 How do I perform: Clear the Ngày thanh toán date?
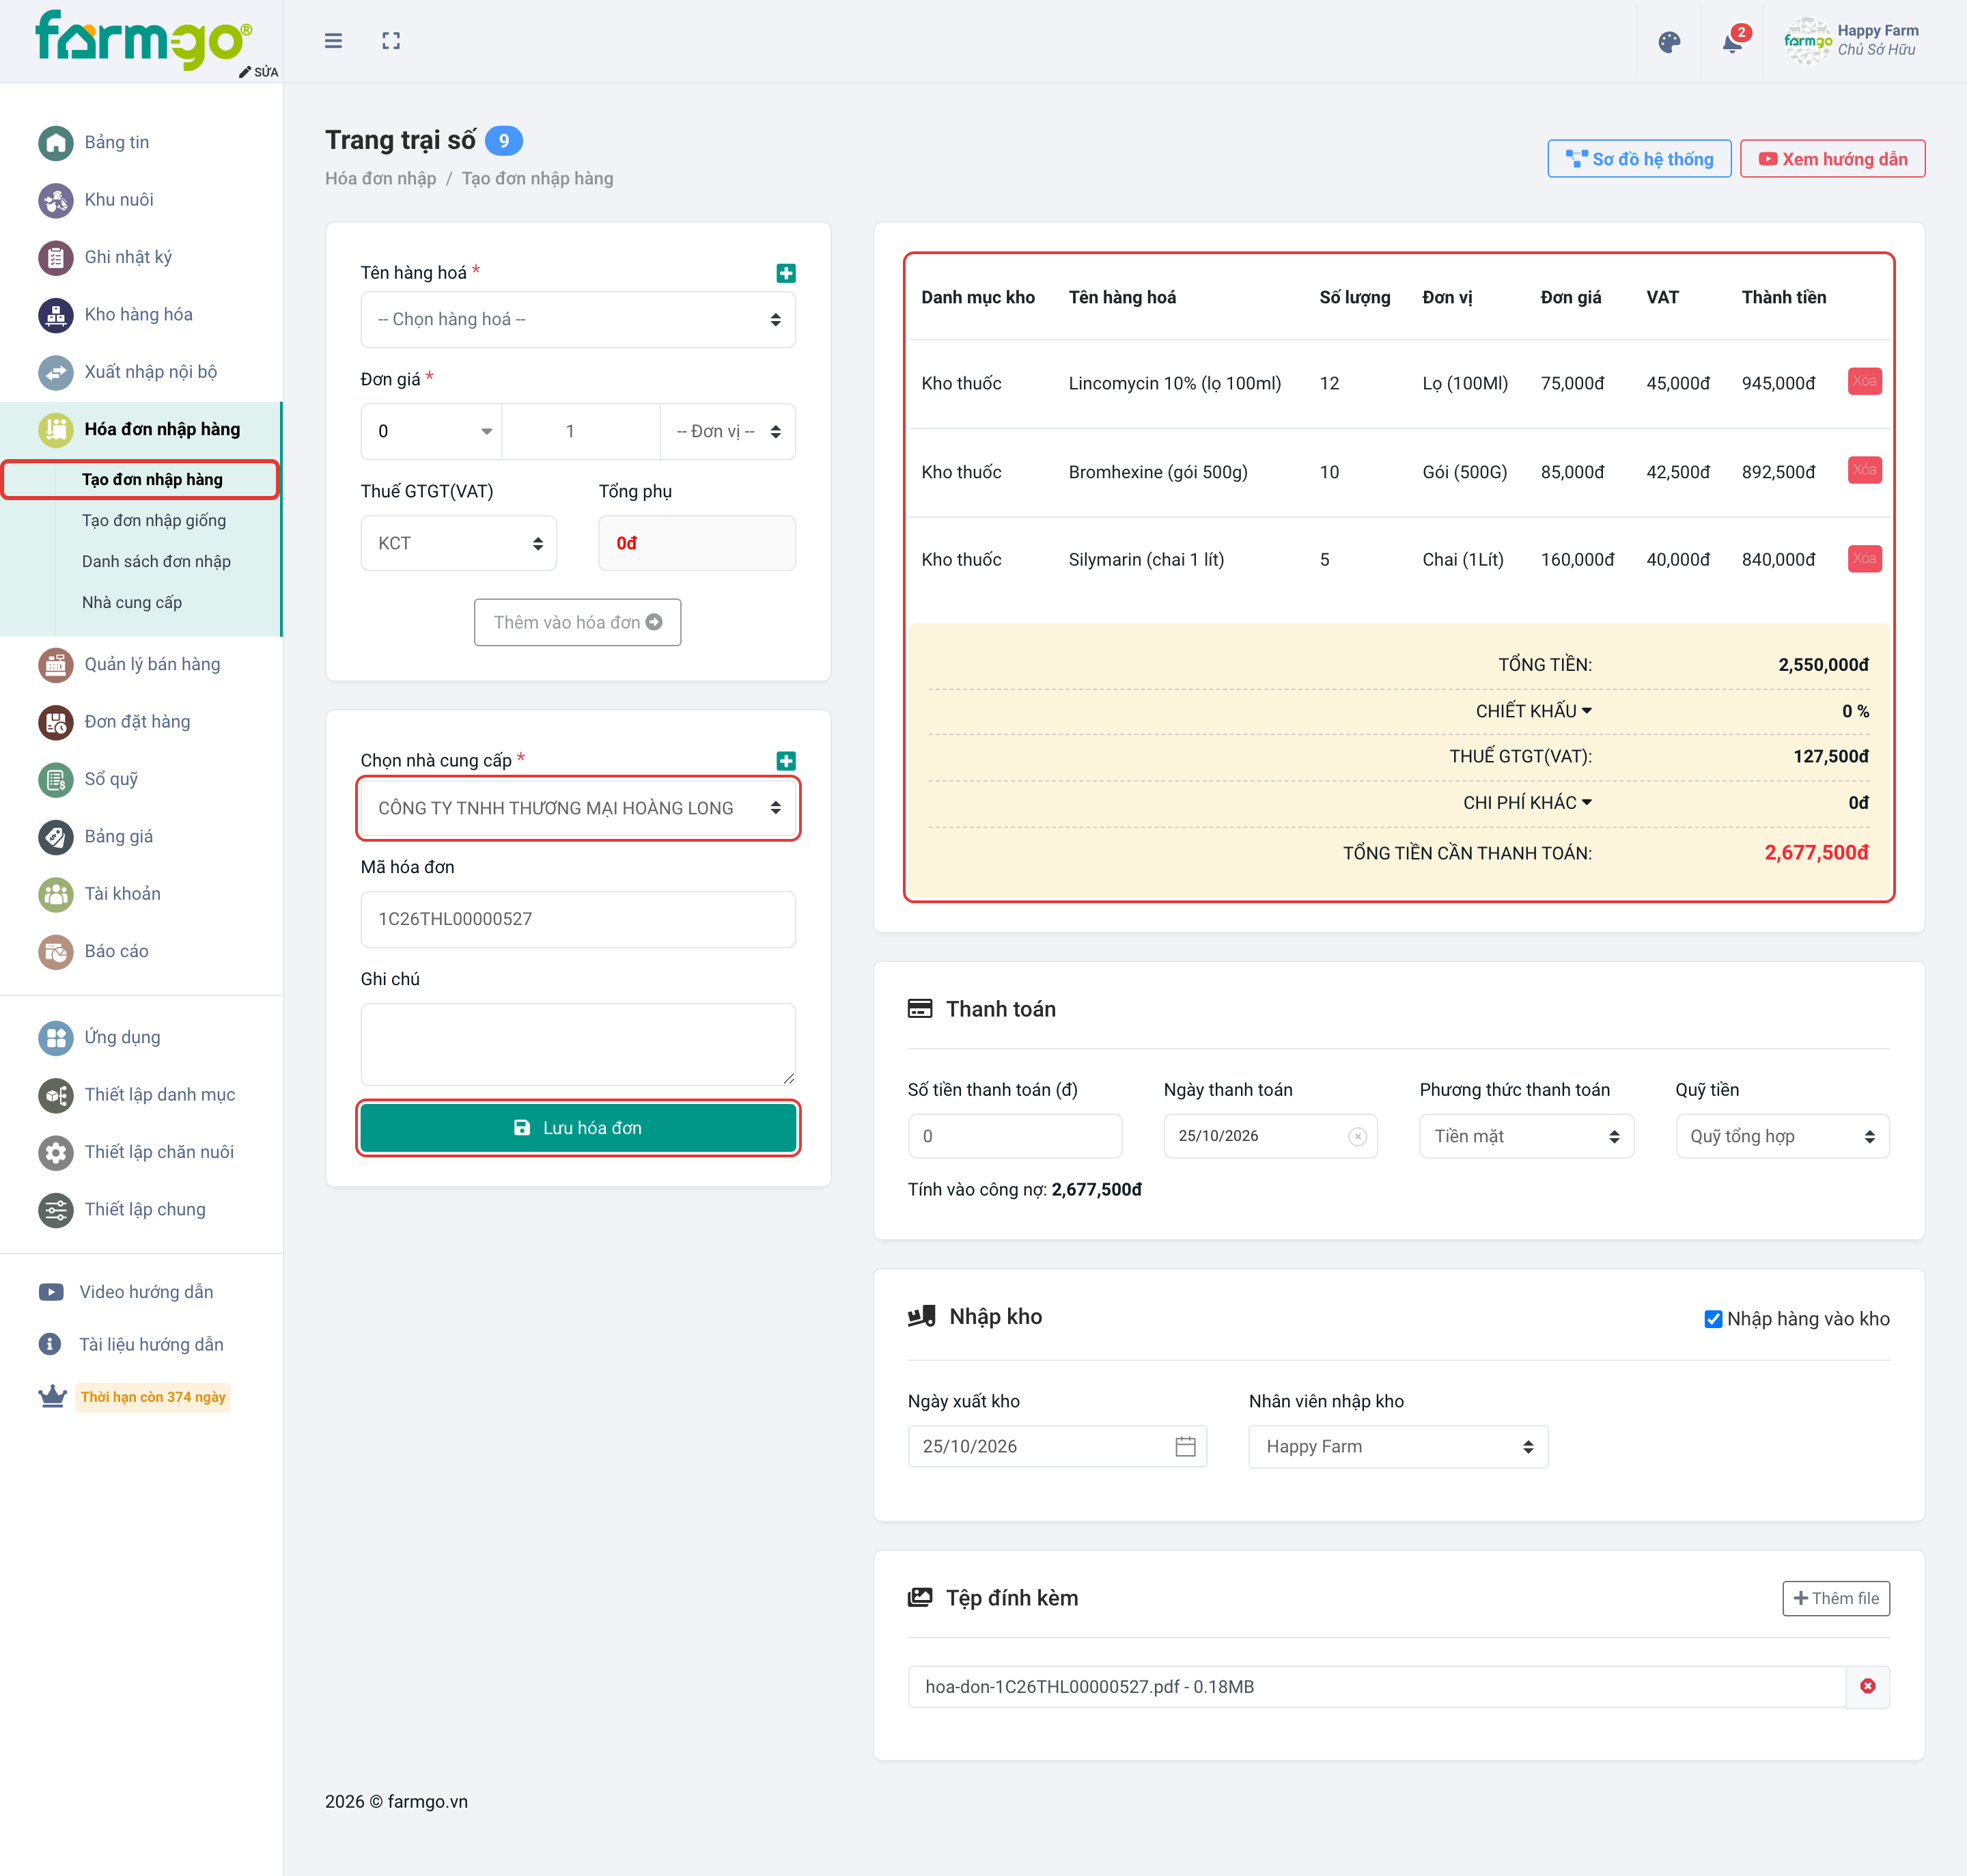click(1356, 1136)
